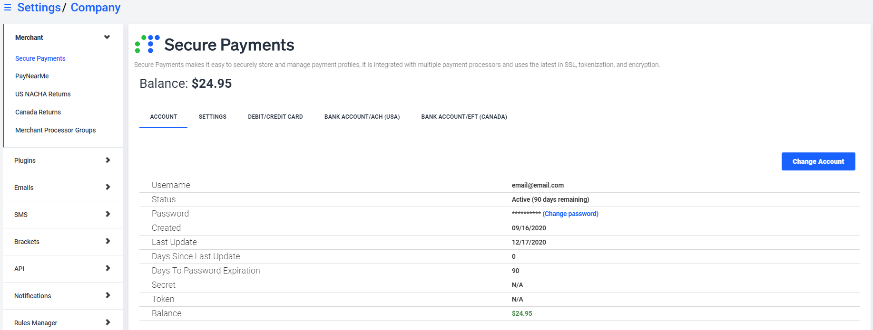Open the Debit/Credit Card tab

tap(275, 117)
